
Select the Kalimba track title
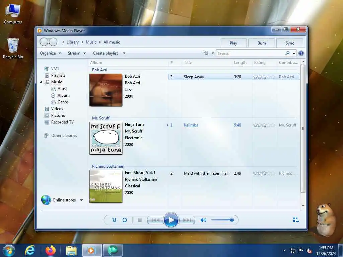pos(191,125)
